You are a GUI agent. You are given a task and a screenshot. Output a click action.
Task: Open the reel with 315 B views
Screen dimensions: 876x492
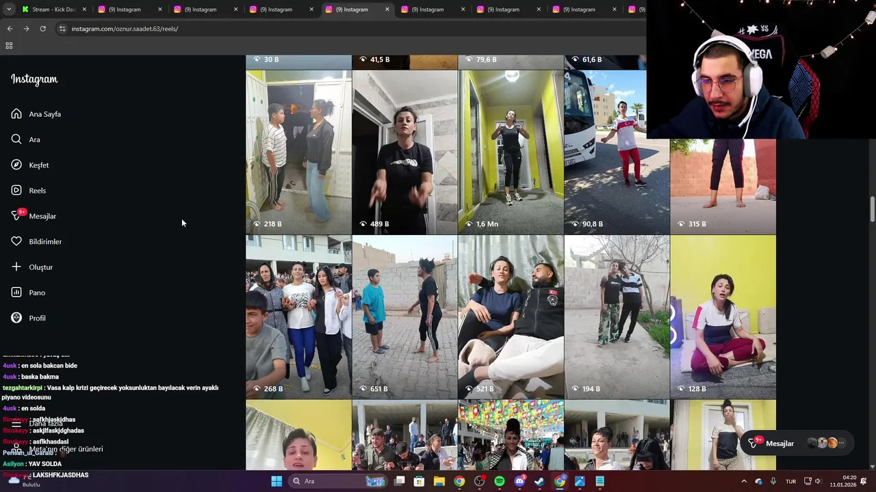[723, 186]
